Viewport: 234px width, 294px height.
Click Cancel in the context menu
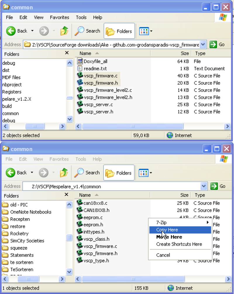163,255
